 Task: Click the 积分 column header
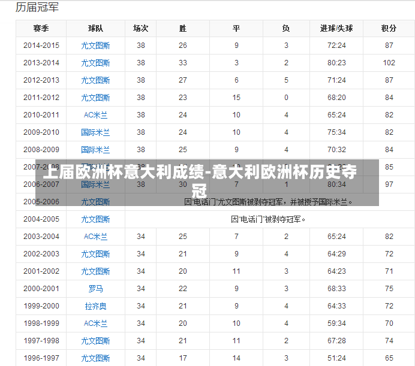click(x=389, y=28)
